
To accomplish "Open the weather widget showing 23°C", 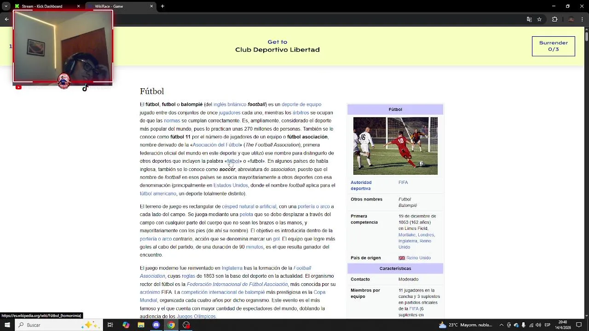I will 466,325.
